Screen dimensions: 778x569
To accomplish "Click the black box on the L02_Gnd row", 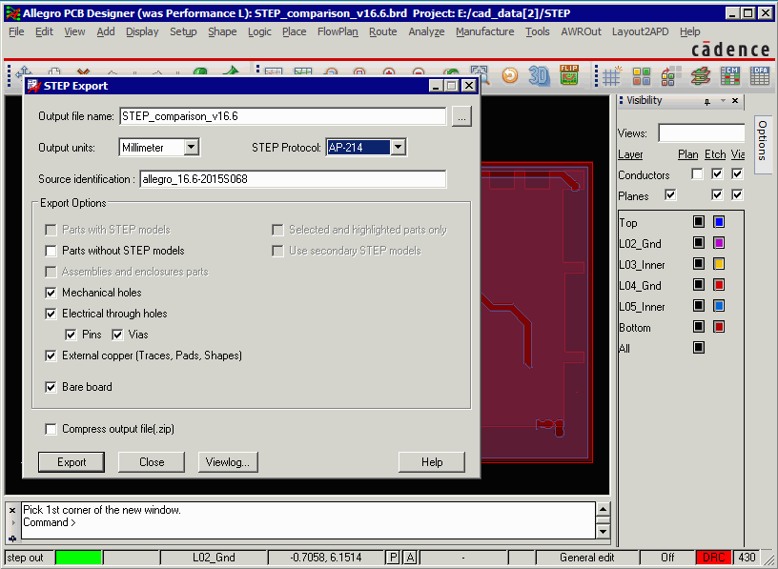I will [699, 243].
